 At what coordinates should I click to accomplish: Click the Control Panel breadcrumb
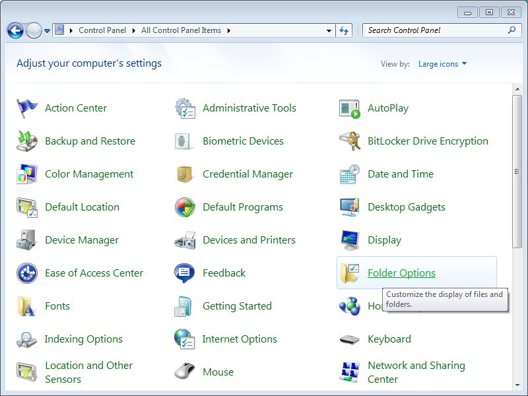(102, 30)
